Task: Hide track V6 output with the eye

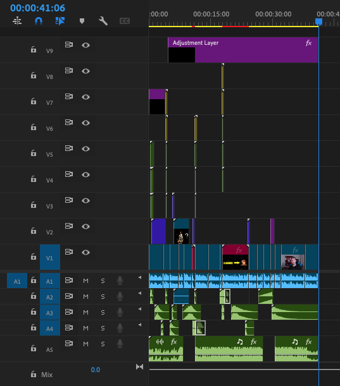Action: [85, 123]
